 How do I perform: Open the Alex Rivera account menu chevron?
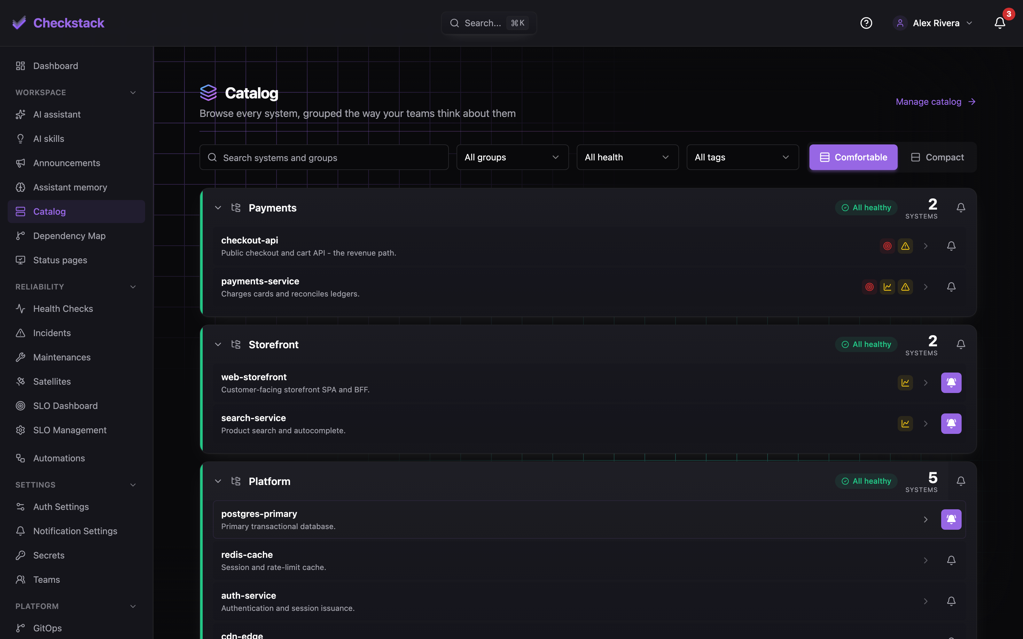[969, 23]
